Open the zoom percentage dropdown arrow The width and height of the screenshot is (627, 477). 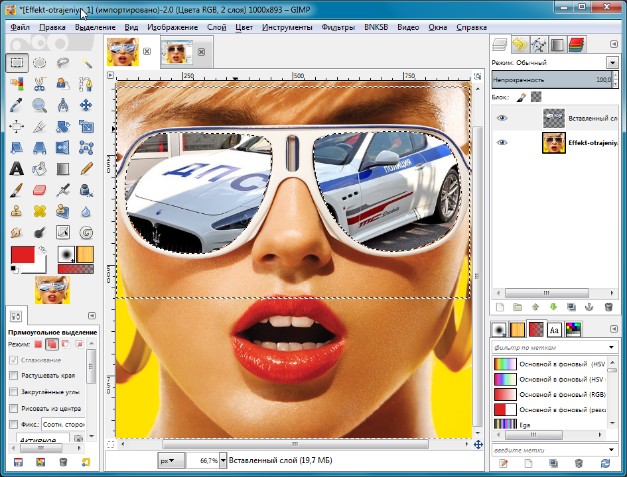[x=223, y=460]
